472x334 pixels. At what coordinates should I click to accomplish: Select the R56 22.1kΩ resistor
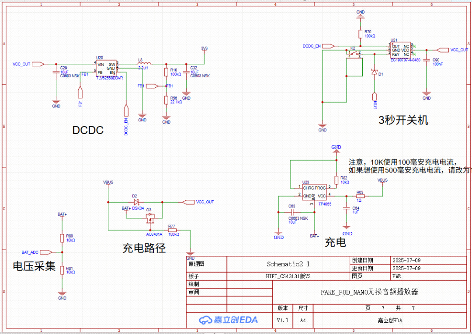166,100
